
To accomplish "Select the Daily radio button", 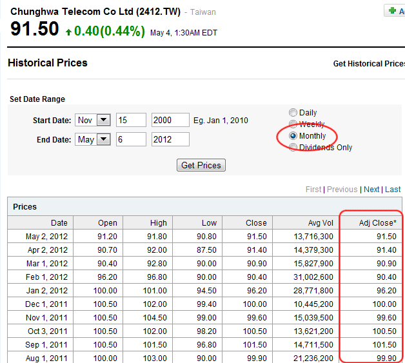I will pyautogui.click(x=293, y=113).
